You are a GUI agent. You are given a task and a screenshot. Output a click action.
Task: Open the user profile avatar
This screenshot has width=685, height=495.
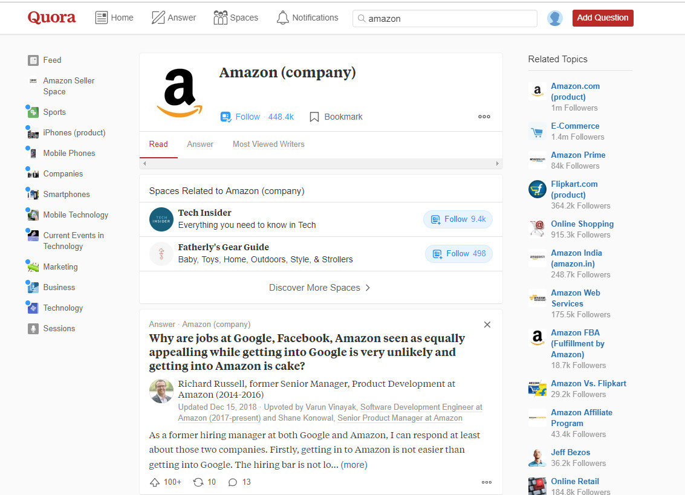click(x=555, y=18)
